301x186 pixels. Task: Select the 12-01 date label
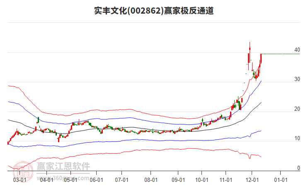(252, 180)
